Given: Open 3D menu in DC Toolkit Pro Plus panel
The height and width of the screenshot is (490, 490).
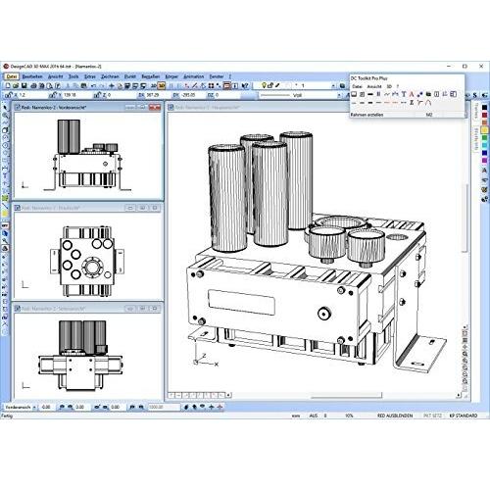Looking at the screenshot, I should click(389, 86).
